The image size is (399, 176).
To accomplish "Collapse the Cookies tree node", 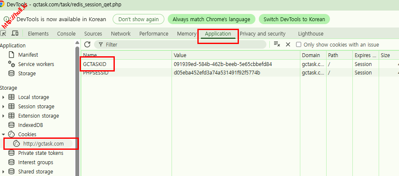I will pos(4,135).
